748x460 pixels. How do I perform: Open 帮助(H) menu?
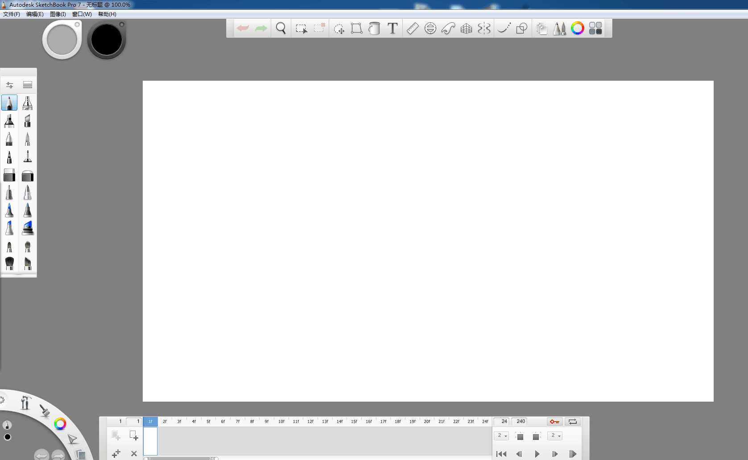[x=107, y=14]
